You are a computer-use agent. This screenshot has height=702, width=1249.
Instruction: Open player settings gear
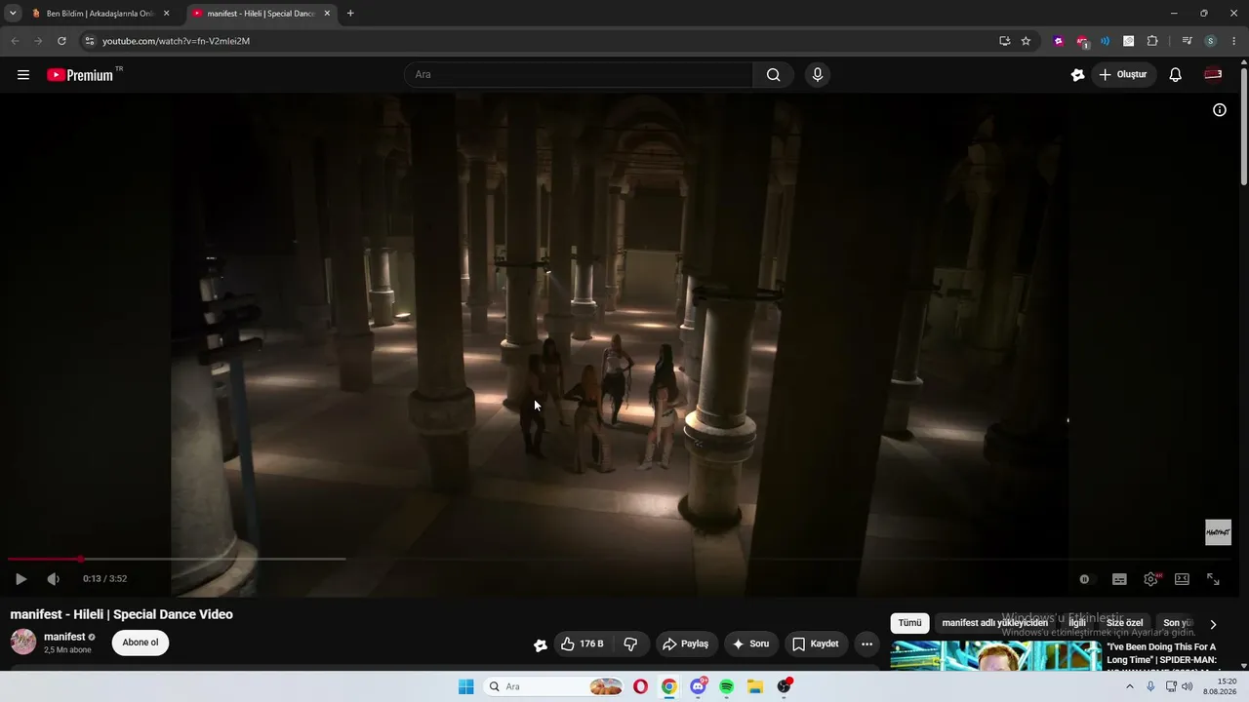click(x=1151, y=579)
